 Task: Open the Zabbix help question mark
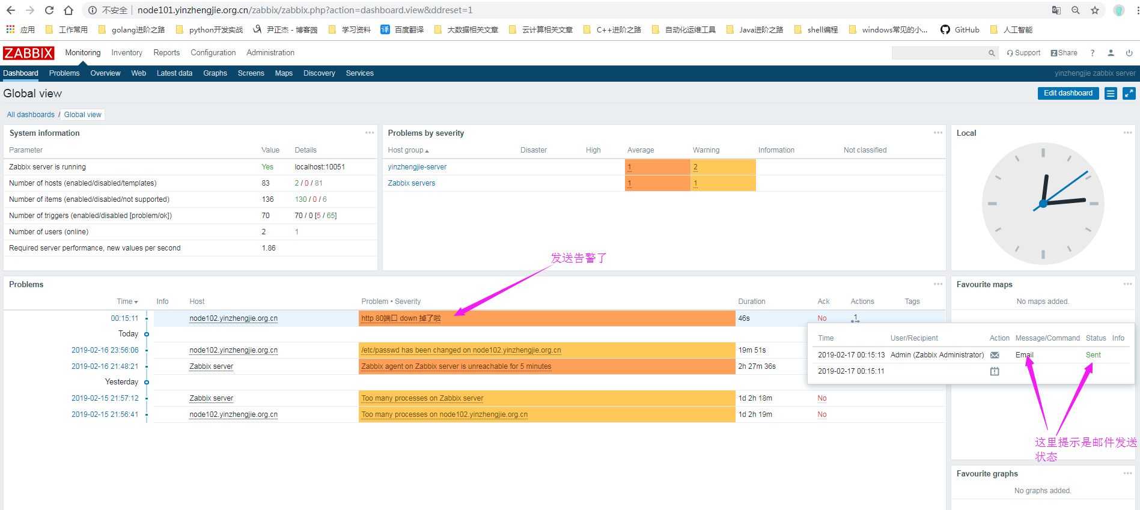point(1093,53)
